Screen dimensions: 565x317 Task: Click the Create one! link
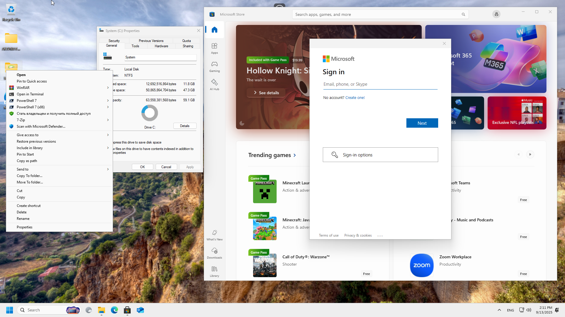point(355,98)
